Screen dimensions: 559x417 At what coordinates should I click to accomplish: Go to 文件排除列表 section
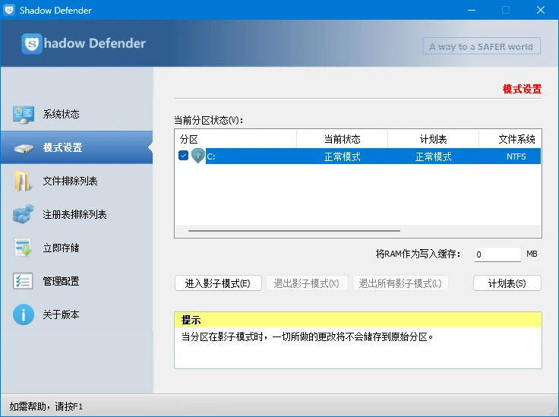[x=77, y=181]
